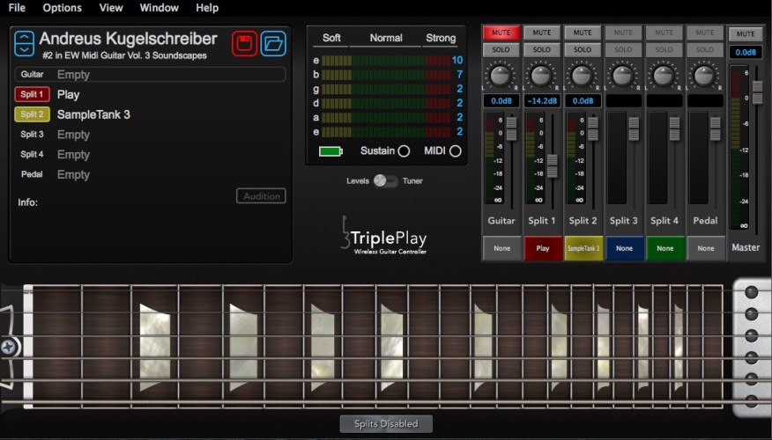This screenshot has width=772, height=440.
Task: Click the MIDI indicator circle
Action: (456, 151)
